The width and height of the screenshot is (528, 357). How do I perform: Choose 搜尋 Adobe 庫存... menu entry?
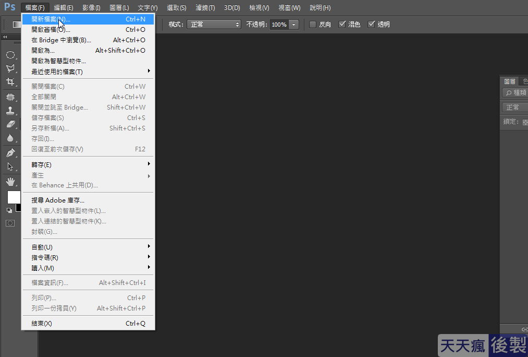pyautogui.click(x=88, y=200)
